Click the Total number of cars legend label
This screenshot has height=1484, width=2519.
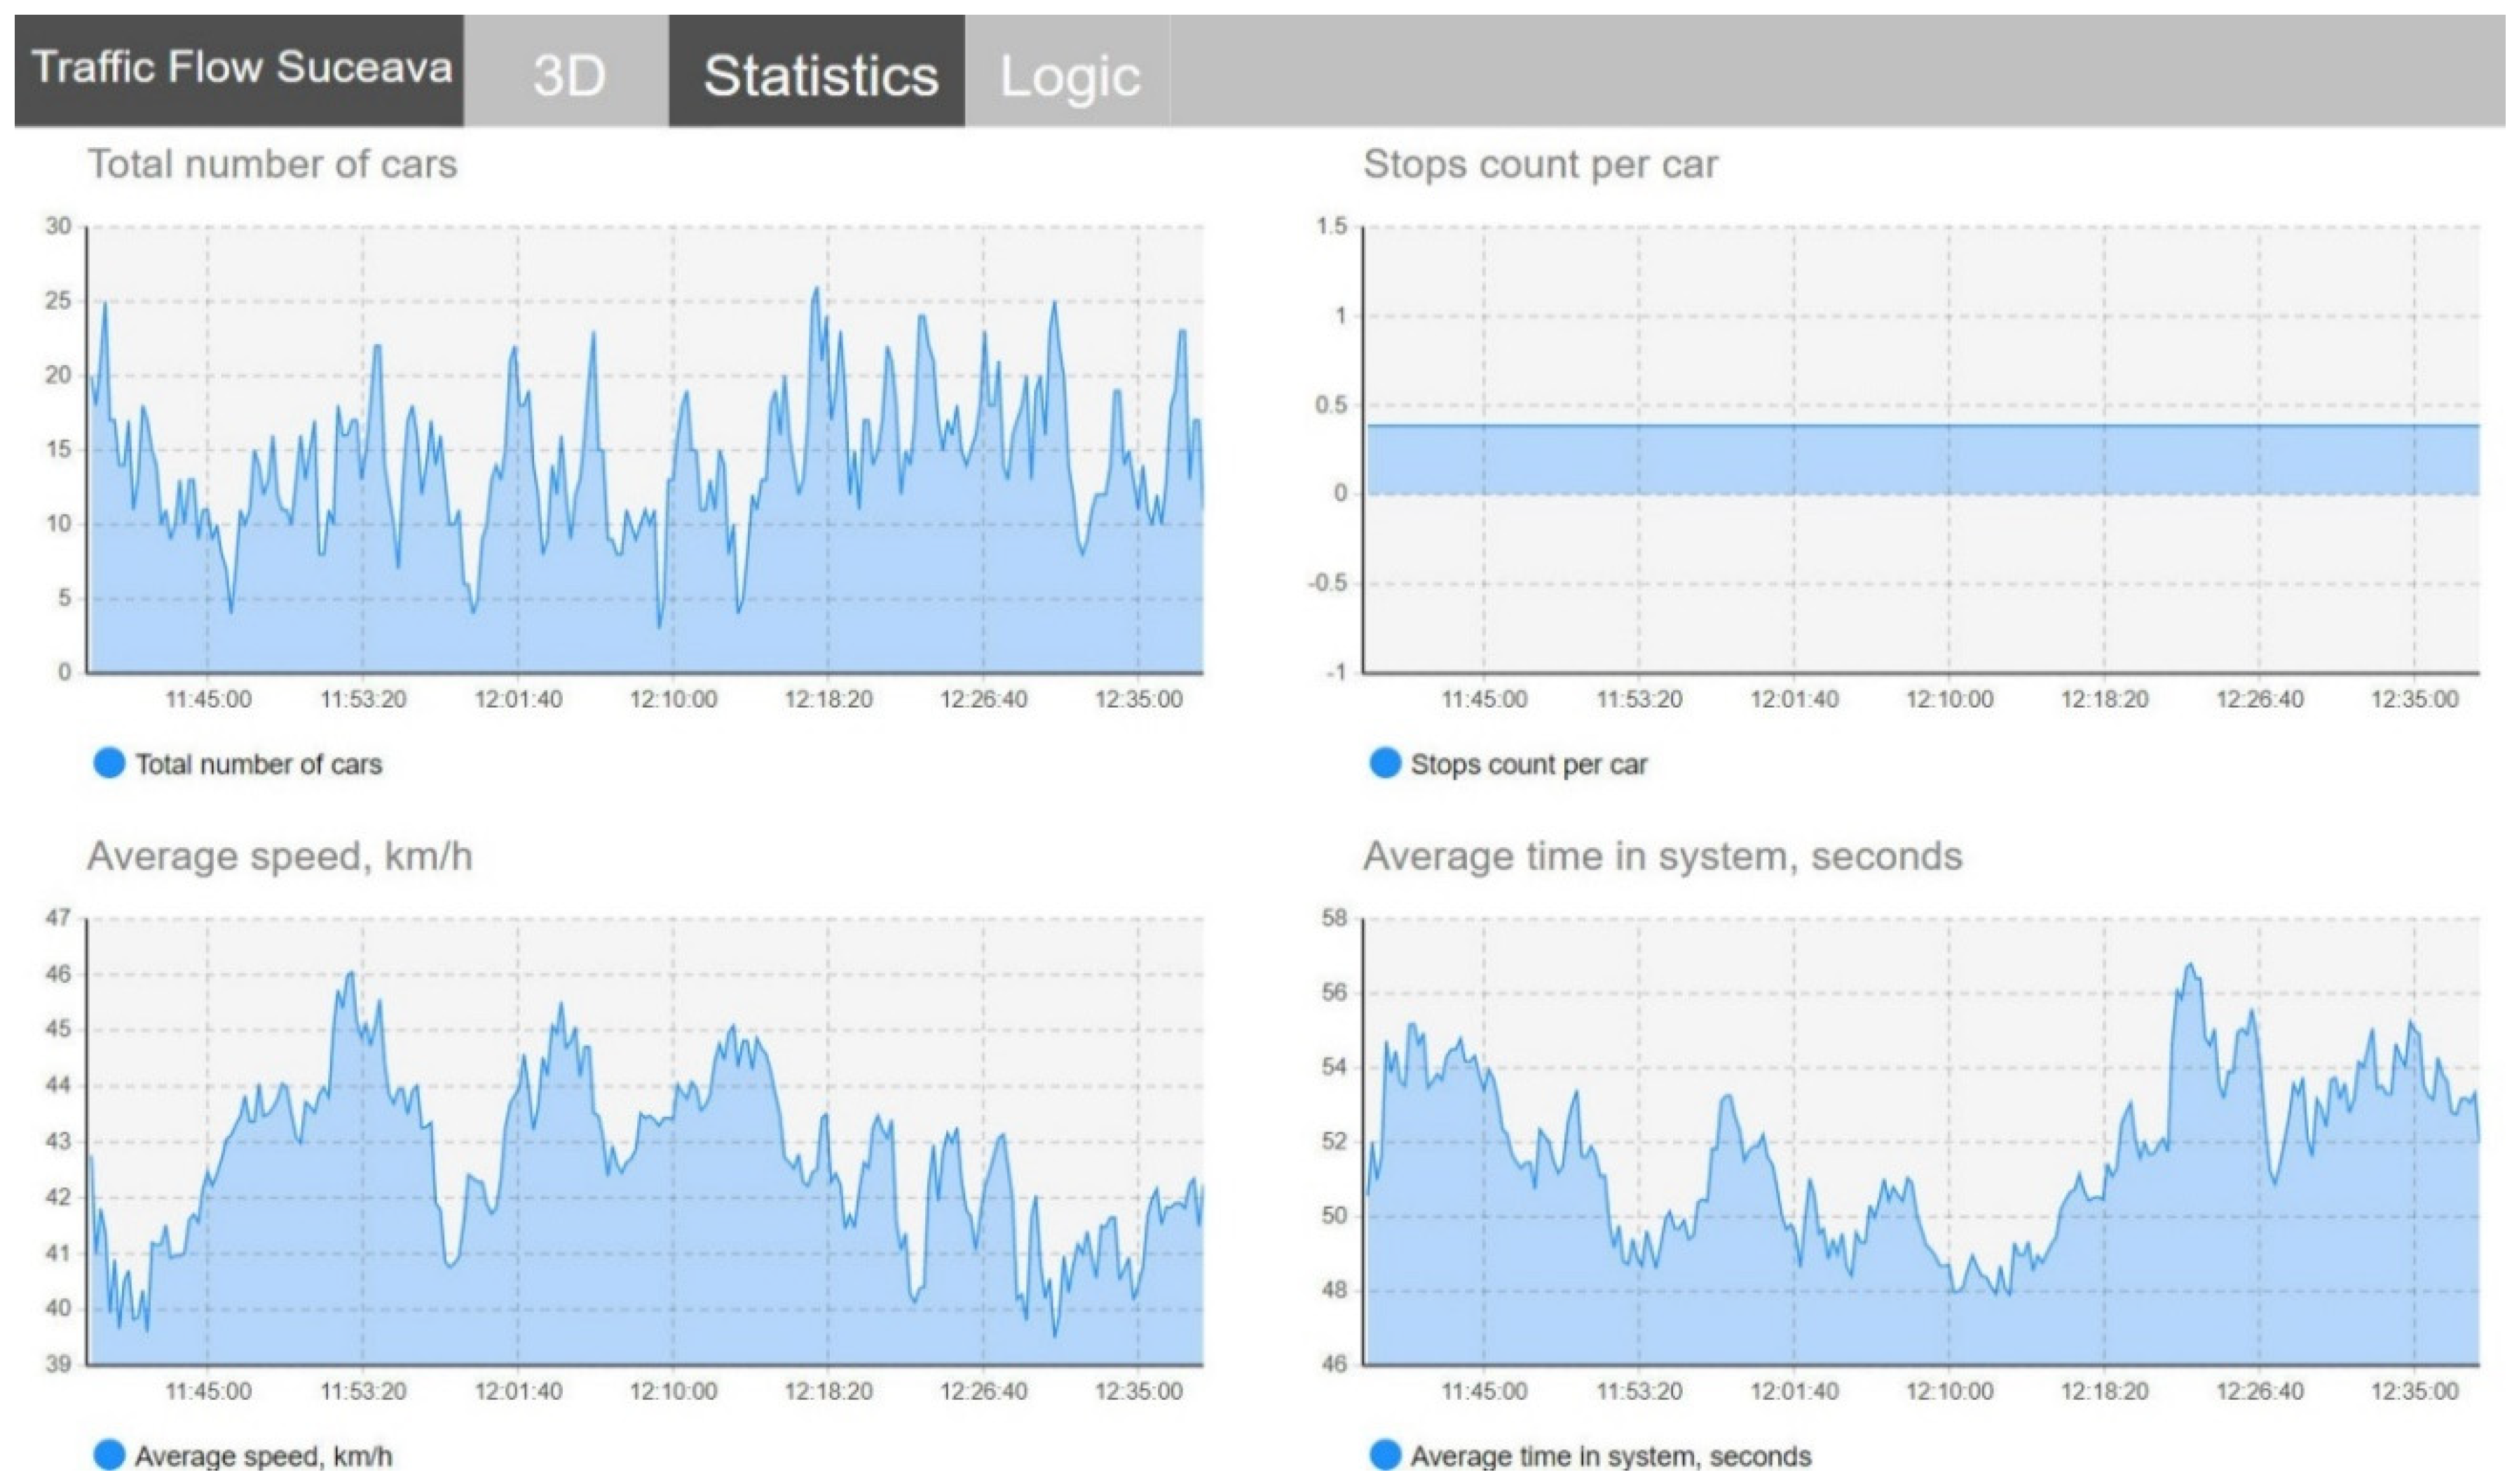258,765
